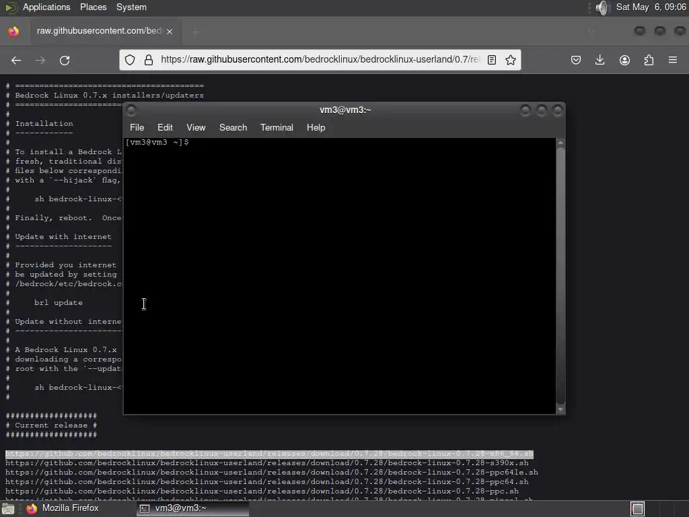
Task: Click the '# Current release #' comment line
Action: tap(51, 425)
